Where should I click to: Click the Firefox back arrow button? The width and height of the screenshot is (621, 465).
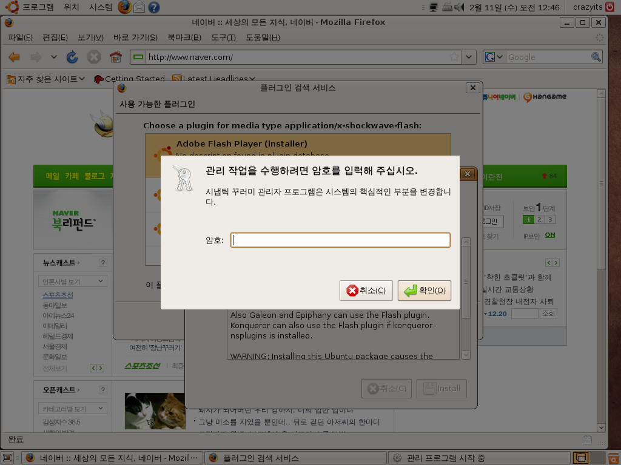(x=15, y=58)
